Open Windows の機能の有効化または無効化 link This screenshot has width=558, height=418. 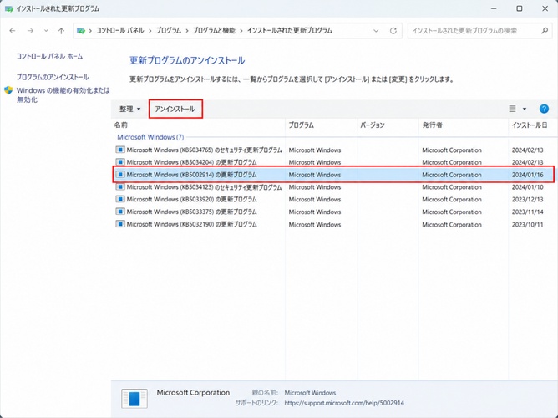click(x=63, y=95)
